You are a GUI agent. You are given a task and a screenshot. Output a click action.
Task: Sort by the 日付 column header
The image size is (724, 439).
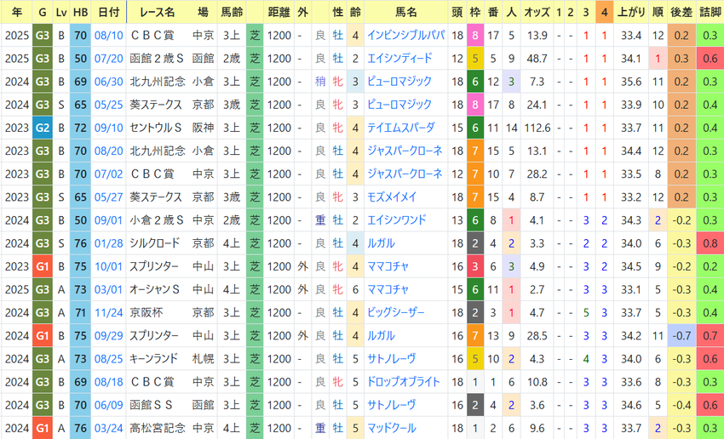click(x=108, y=12)
